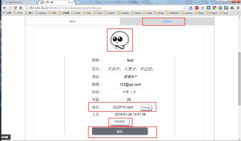Viewport: 241px width, 141px height.
Task: Open the Blog bookmark folder
Action: tap(199, 13)
